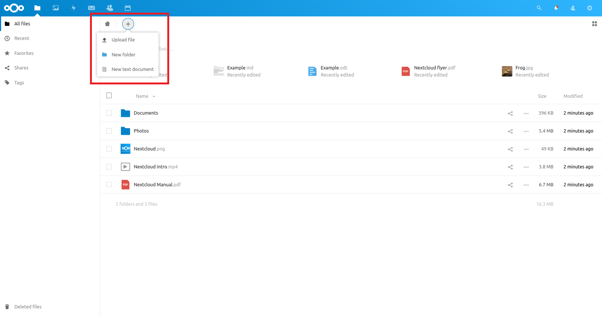The width and height of the screenshot is (602, 317).
Task: Share Nextcloud intro.mp4 file
Action: click(510, 167)
